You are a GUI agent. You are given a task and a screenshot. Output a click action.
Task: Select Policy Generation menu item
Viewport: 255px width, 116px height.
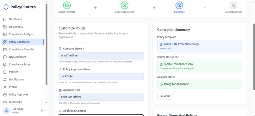coord(22,42)
